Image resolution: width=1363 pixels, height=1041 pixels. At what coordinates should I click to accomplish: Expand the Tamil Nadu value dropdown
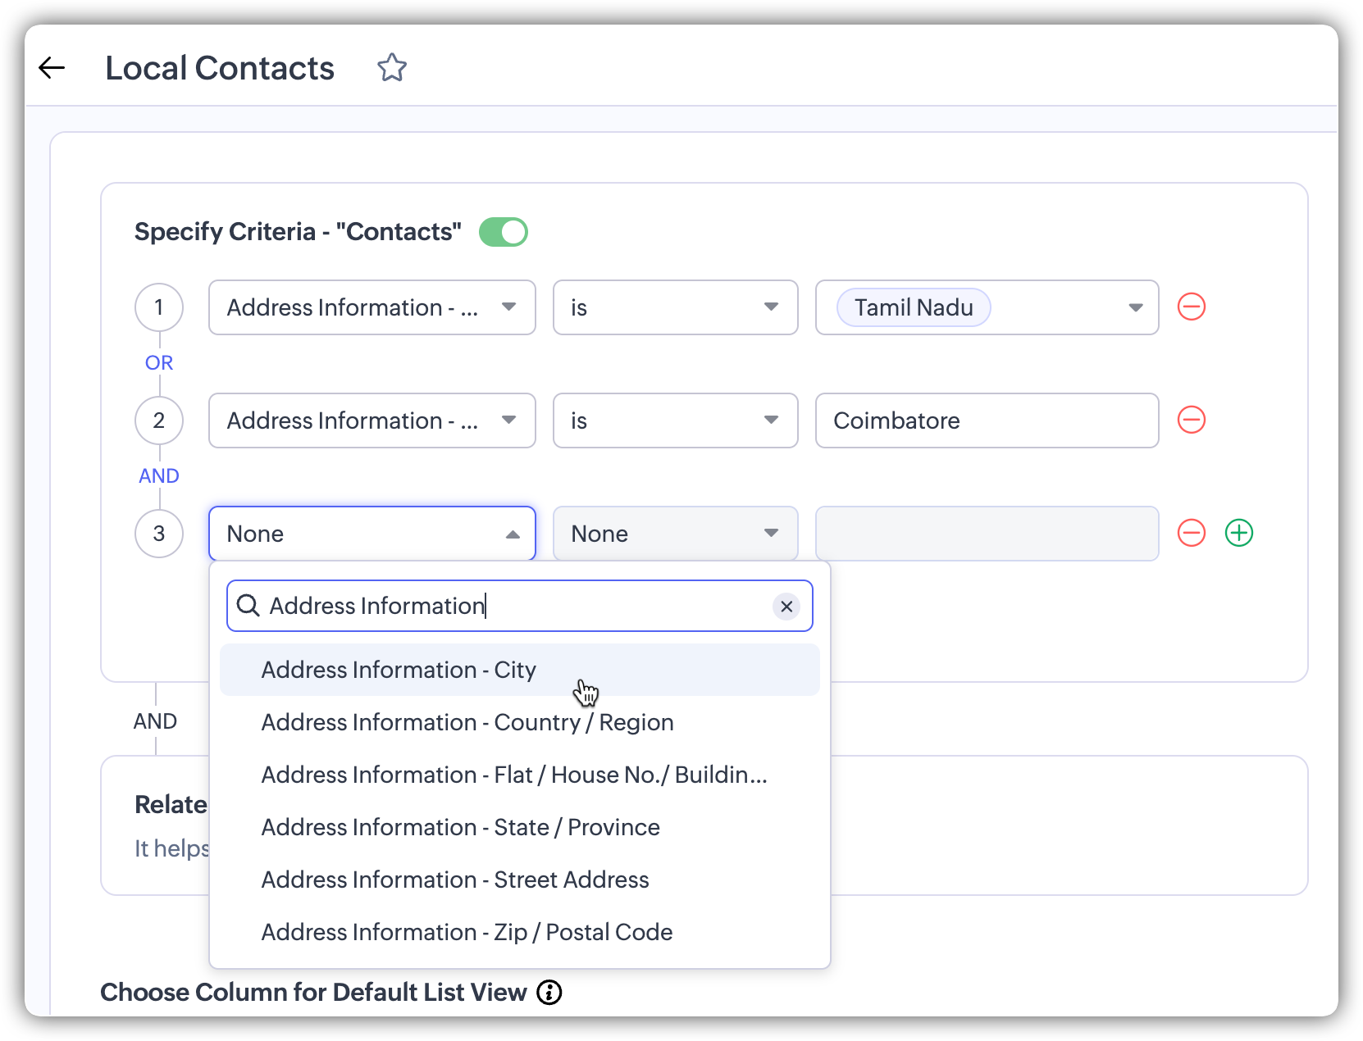pos(1135,307)
